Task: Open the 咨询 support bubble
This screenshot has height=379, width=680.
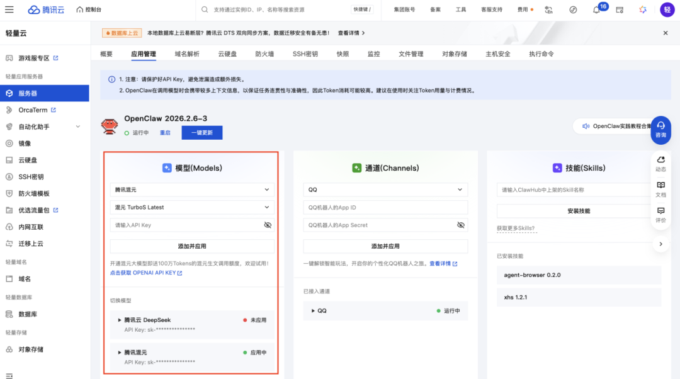Action: 660,130
